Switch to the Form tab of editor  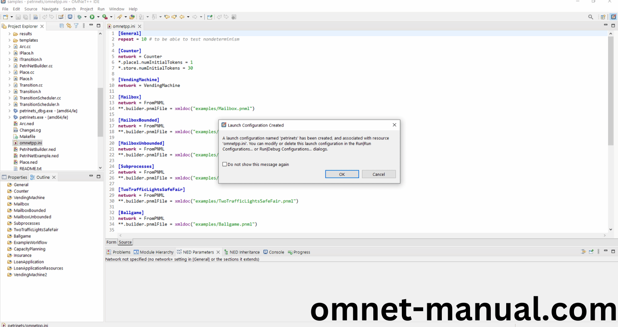(x=111, y=242)
